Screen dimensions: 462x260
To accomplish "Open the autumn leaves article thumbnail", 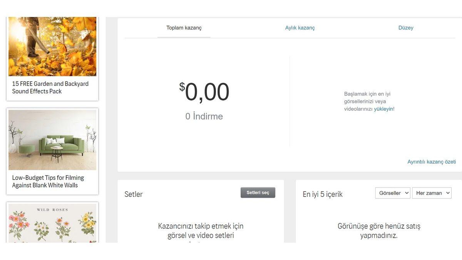I will coord(52,46).
